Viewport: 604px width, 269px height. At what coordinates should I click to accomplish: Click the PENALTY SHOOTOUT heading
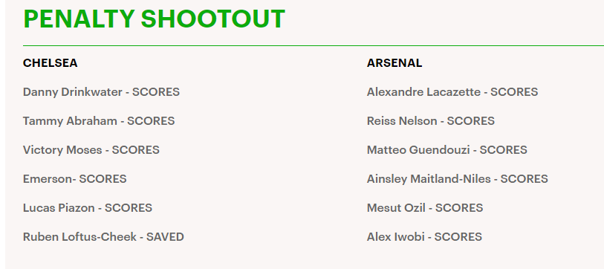(154, 19)
